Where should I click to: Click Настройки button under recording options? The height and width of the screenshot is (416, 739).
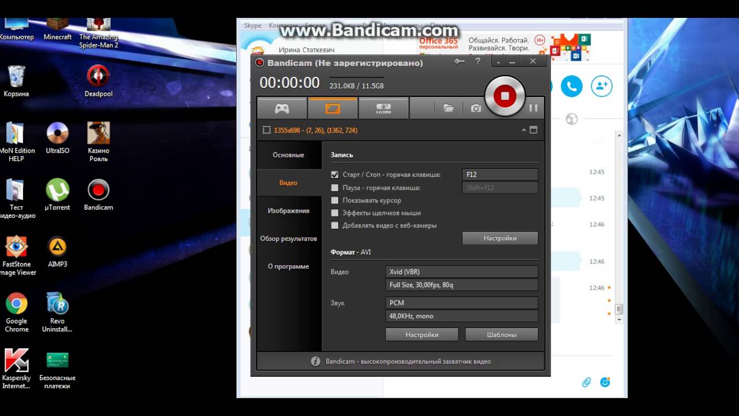coord(500,238)
